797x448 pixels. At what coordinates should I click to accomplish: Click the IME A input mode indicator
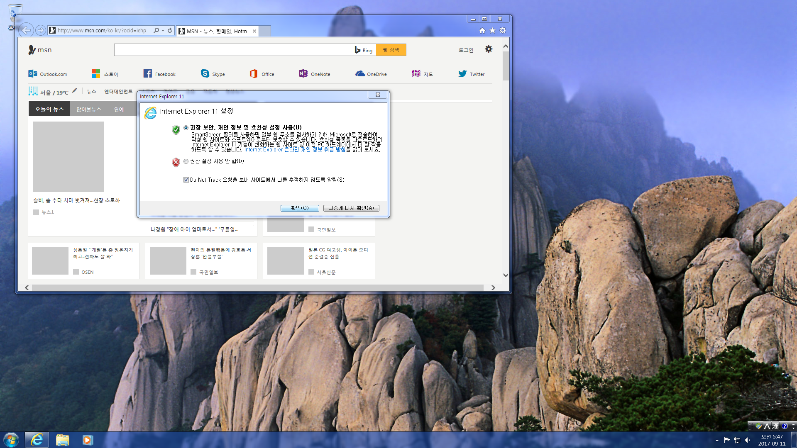(x=767, y=426)
